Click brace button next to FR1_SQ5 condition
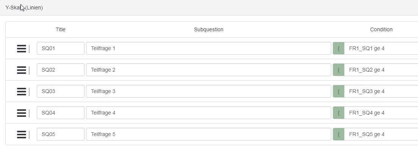The width and height of the screenshot is (418, 150). coord(338,134)
